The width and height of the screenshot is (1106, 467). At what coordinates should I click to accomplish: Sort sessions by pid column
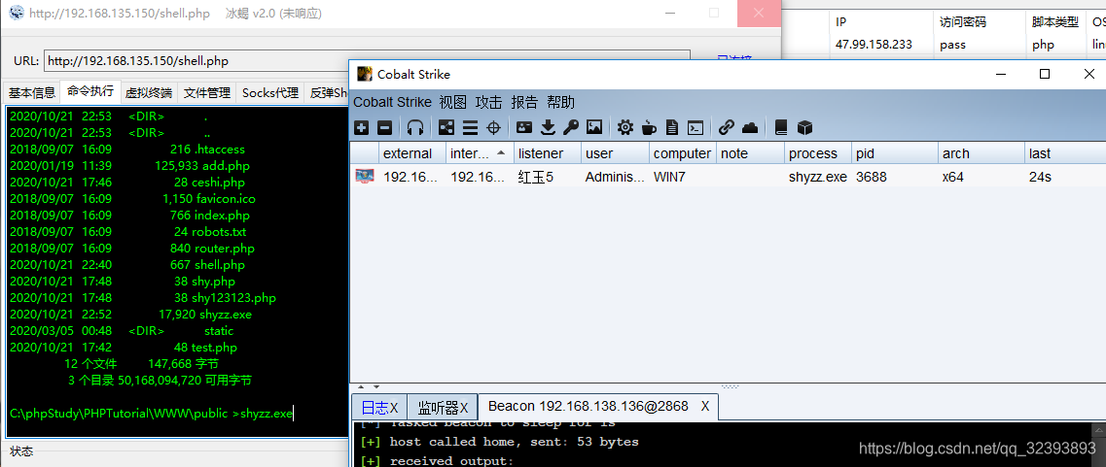click(x=895, y=152)
